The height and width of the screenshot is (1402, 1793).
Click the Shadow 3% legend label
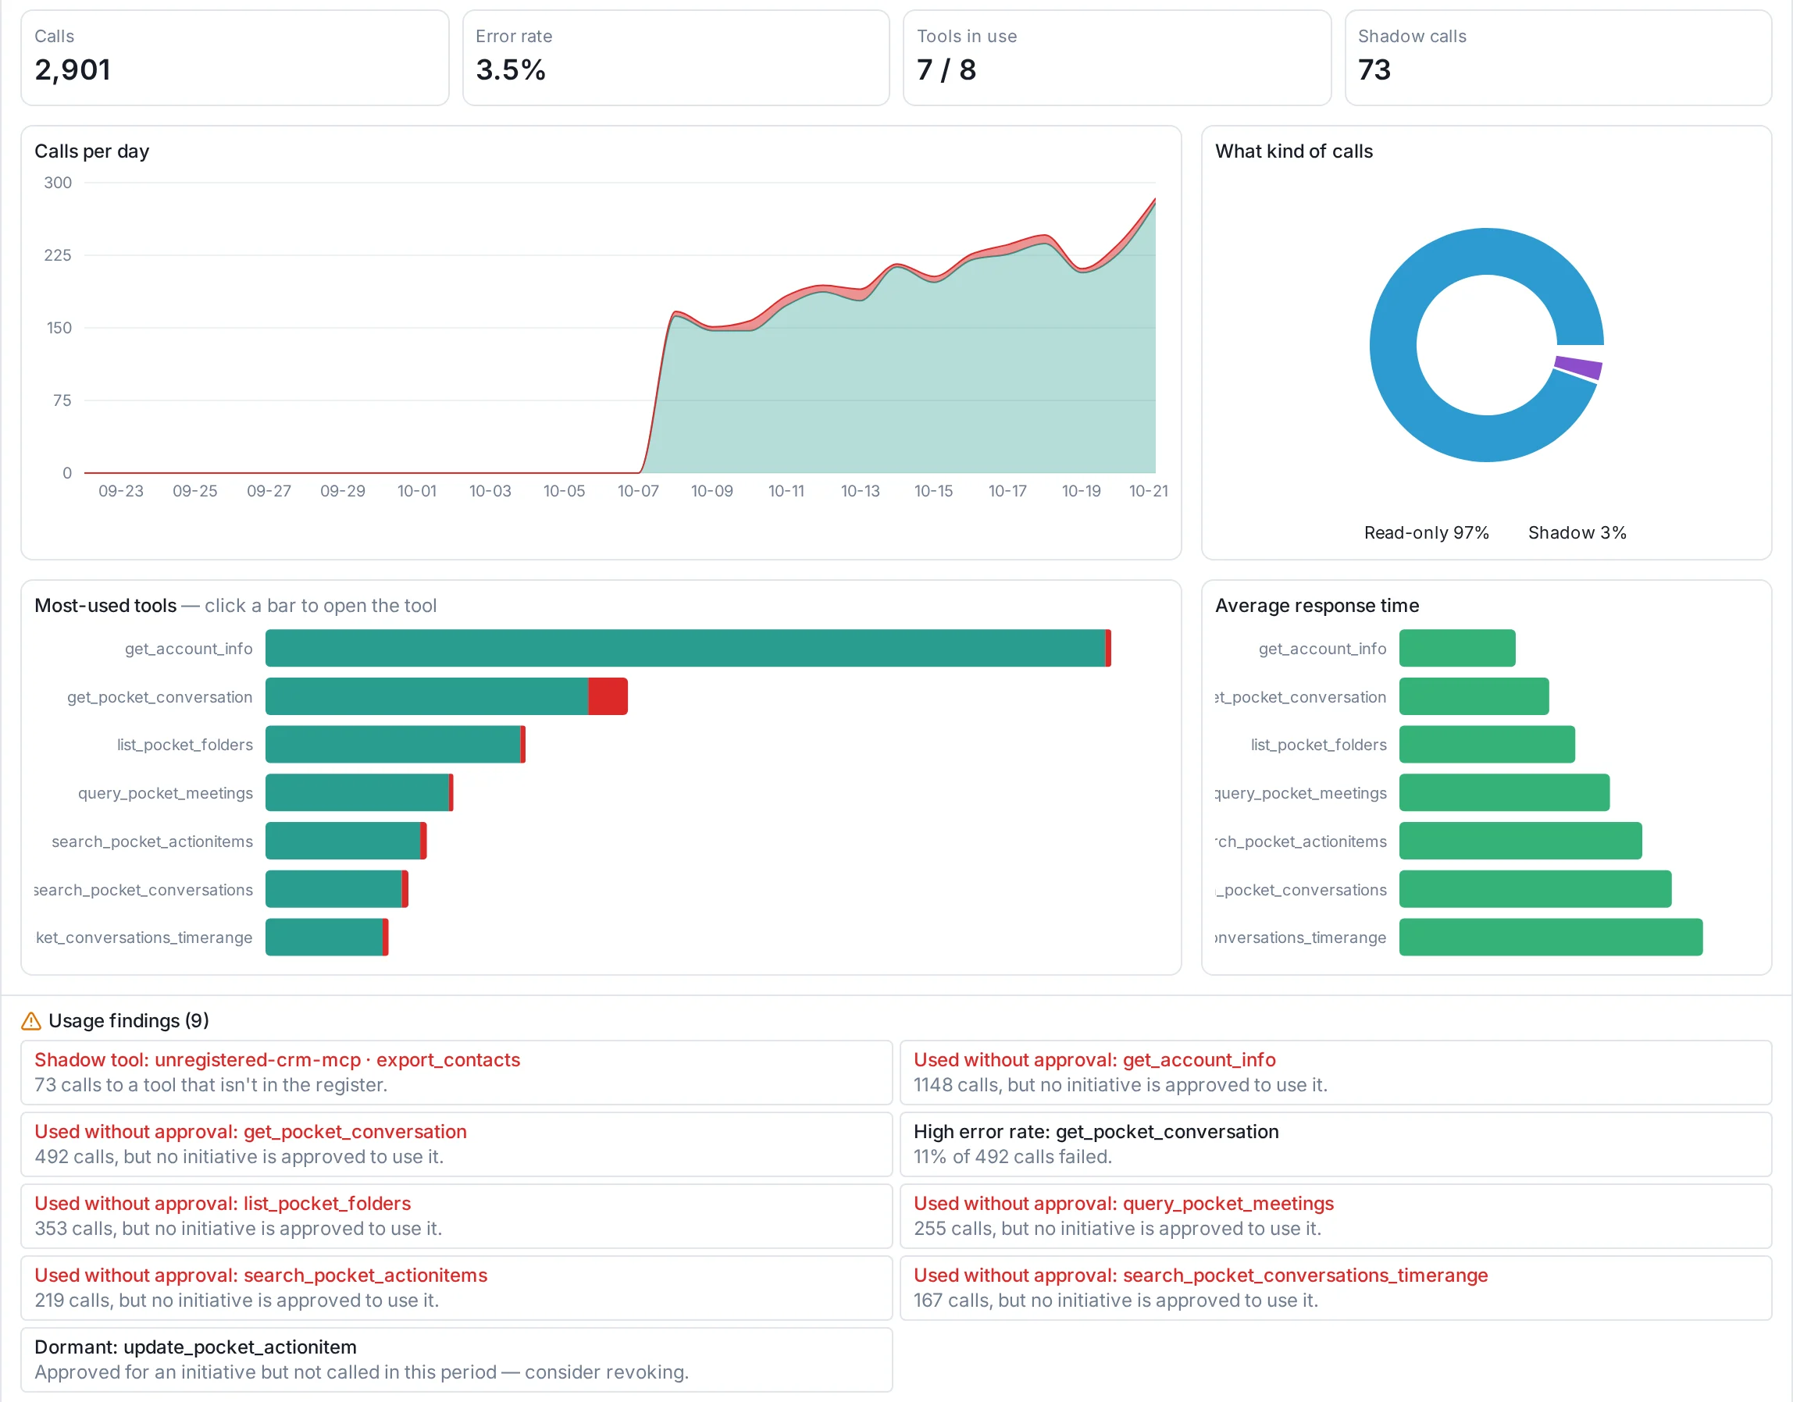1576,532
